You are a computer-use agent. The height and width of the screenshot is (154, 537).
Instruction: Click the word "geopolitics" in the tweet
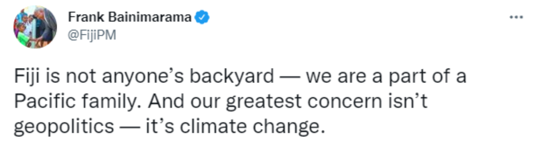click(64, 126)
